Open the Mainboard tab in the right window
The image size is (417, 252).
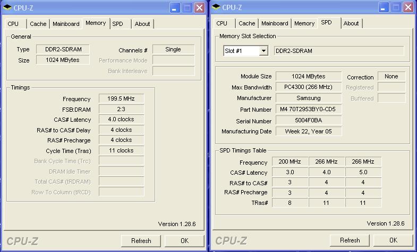point(275,24)
